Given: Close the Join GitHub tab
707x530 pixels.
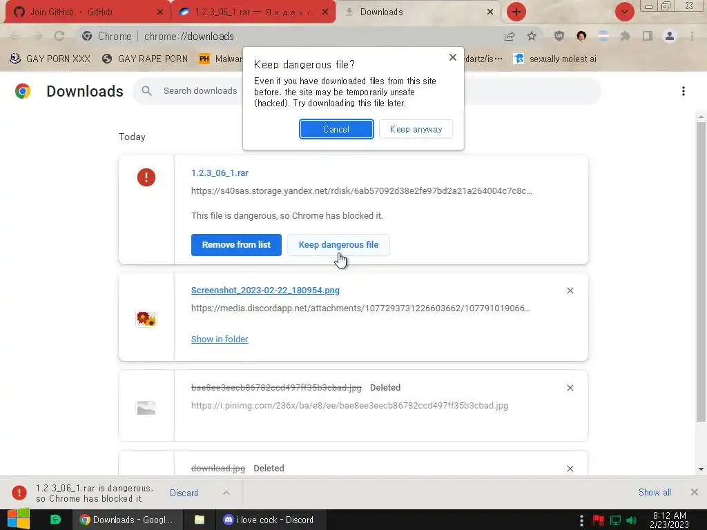Looking at the screenshot, I should click(160, 12).
